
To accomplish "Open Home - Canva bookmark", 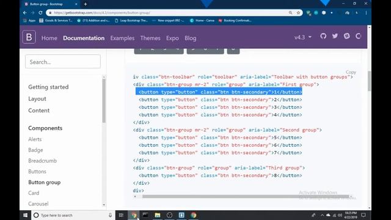I will (x=202, y=20).
